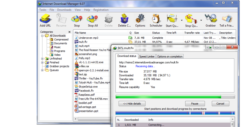
Task: Click the Add URL toolbar icon
Action: point(45,19)
